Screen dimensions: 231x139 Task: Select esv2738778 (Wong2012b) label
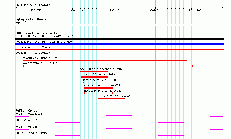[x=40, y=63]
